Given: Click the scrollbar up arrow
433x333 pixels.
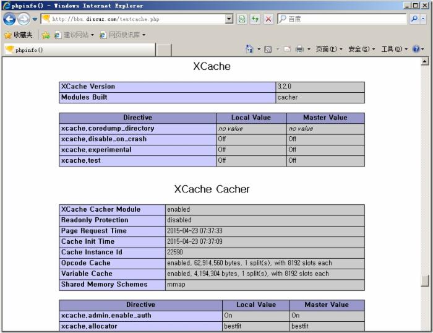Looking at the screenshot, I should pyautogui.click(x=425, y=61).
